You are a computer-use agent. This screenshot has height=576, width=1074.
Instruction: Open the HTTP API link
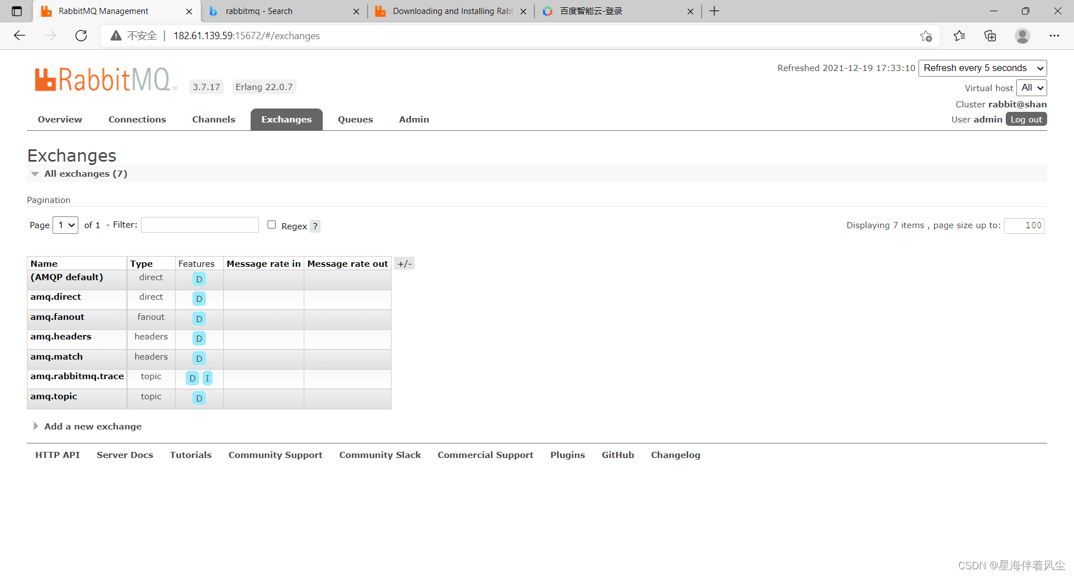tap(57, 455)
